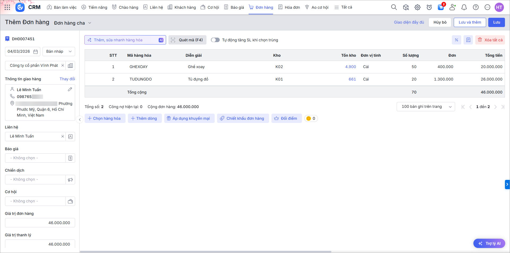Click the company building icon beside customer field

click(70, 66)
